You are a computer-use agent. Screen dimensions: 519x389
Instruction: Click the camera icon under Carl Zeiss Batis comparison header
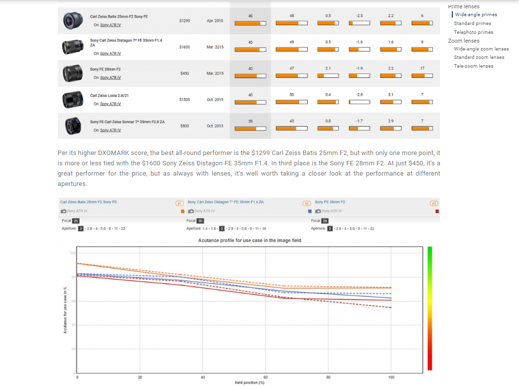(x=63, y=211)
